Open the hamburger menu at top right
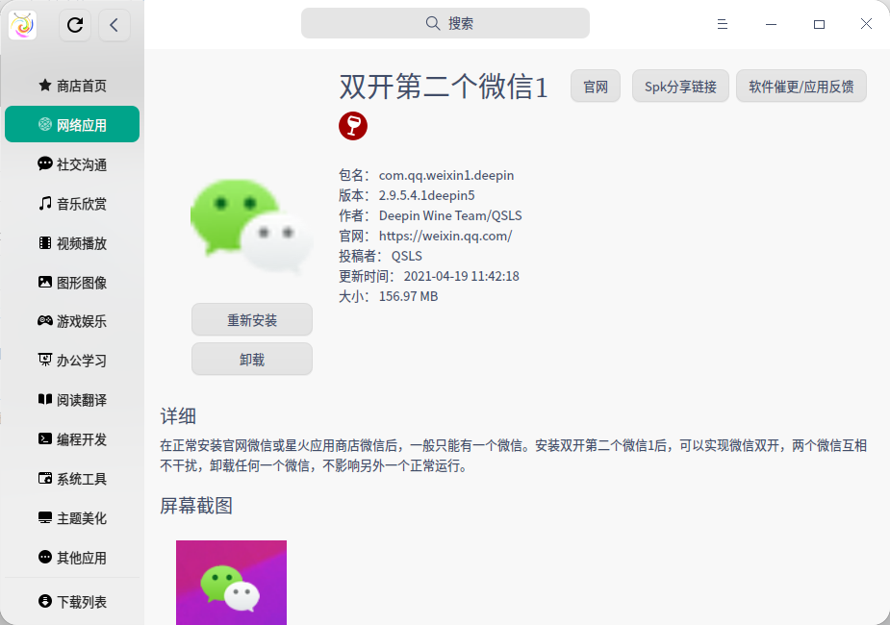890x625 pixels. [722, 24]
